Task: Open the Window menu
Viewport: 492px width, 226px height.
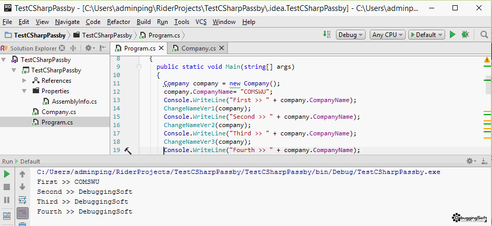Action: coord(224,22)
